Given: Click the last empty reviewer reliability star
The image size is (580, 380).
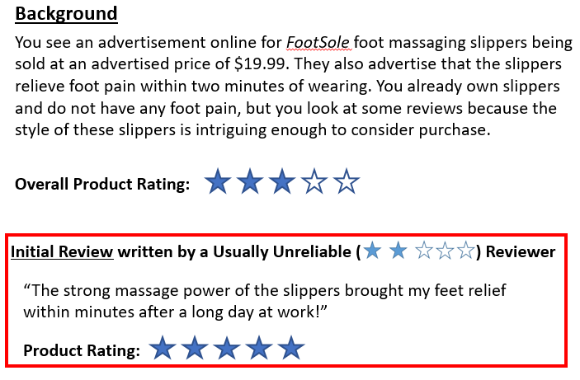Looking at the screenshot, I should pos(466,251).
